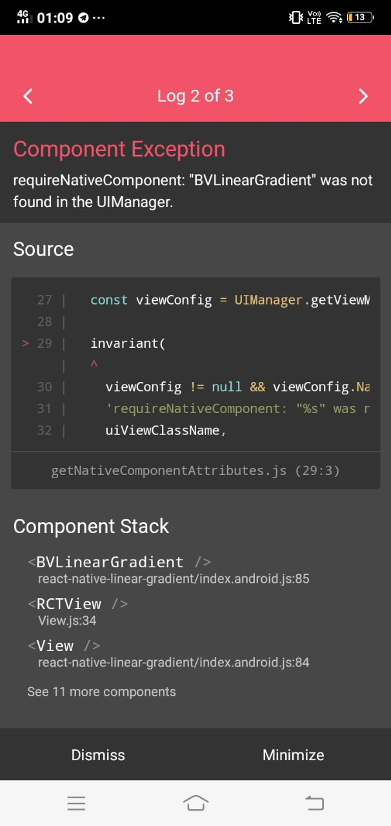This screenshot has height=826, width=391.
Task: Tap the home icon in navigation bar
Action: tap(195, 803)
